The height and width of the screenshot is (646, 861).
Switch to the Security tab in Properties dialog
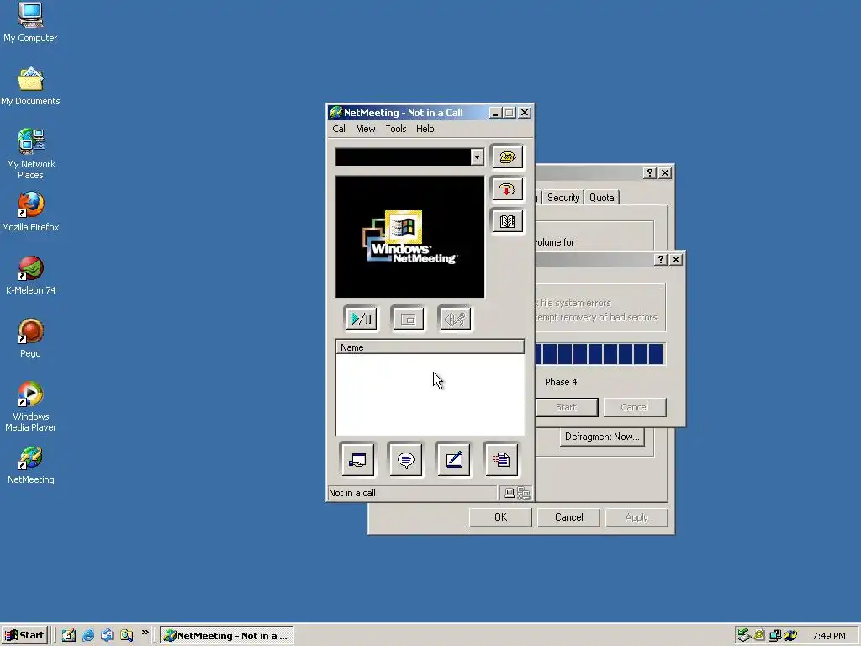click(x=563, y=197)
